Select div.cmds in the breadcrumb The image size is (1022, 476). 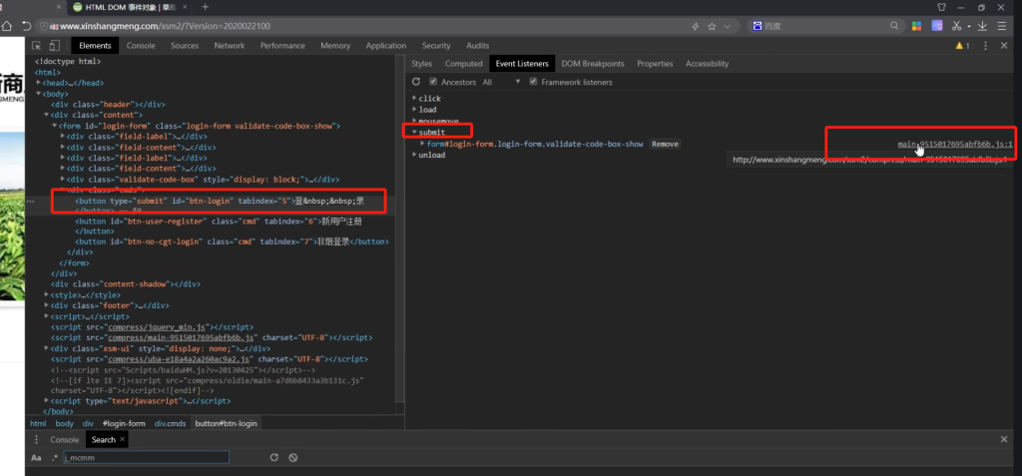tap(170, 423)
